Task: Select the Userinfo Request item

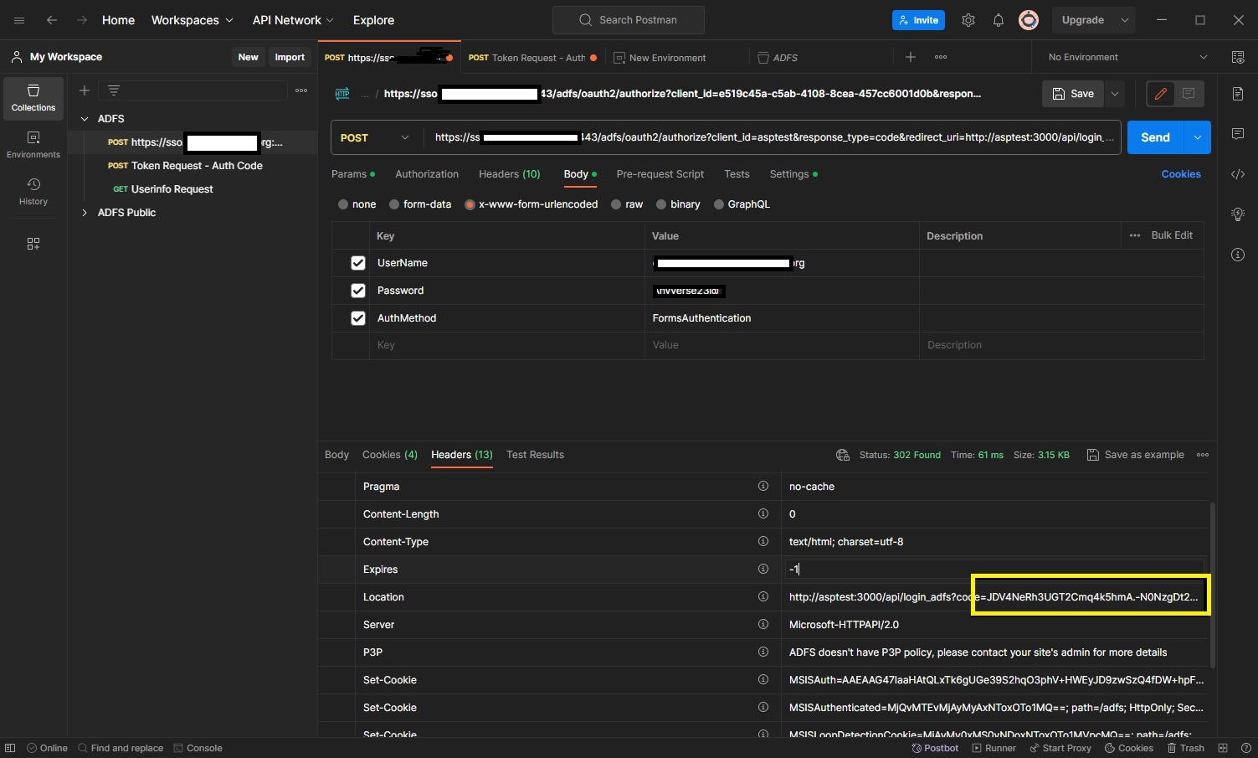Action: point(172,189)
